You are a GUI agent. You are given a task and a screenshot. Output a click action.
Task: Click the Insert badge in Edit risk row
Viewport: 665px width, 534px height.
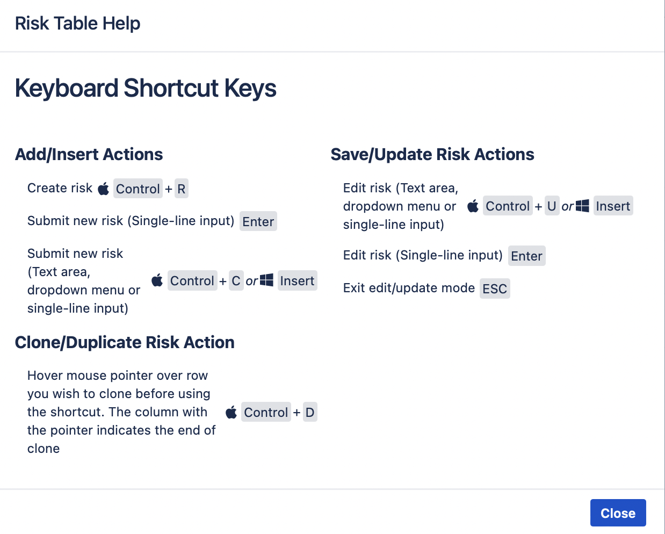(613, 206)
